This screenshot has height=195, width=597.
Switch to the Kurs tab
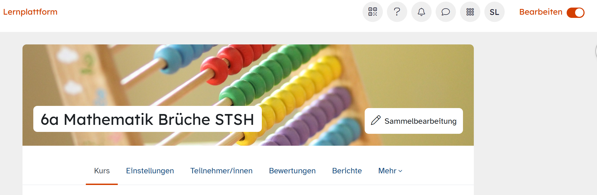102,171
